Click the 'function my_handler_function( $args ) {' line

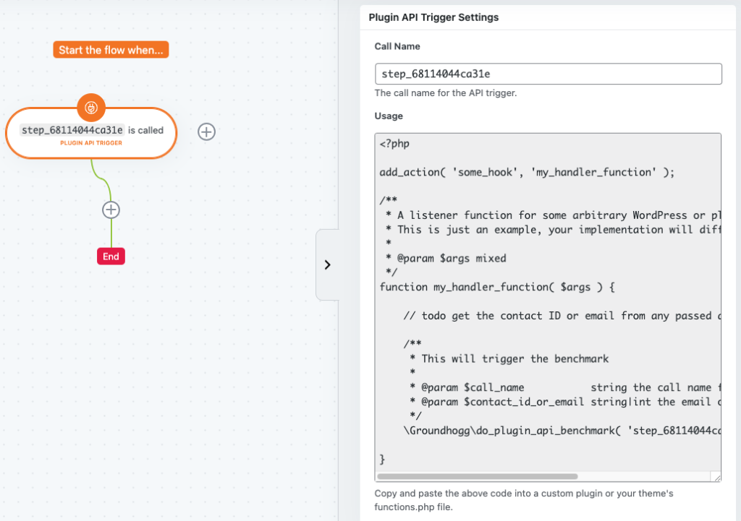click(497, 287)
